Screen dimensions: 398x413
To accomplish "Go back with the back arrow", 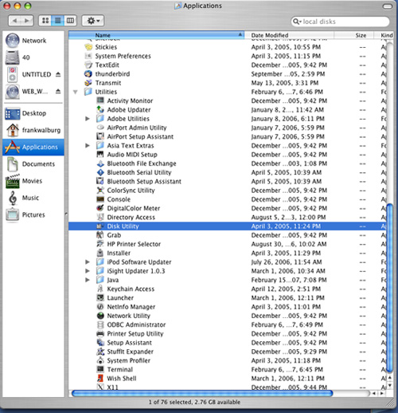I will pos(15,21).
